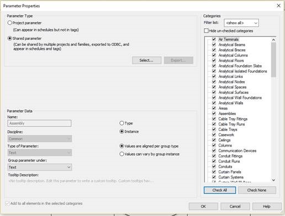Uncheck the Communication Devices checkbox

214,151
